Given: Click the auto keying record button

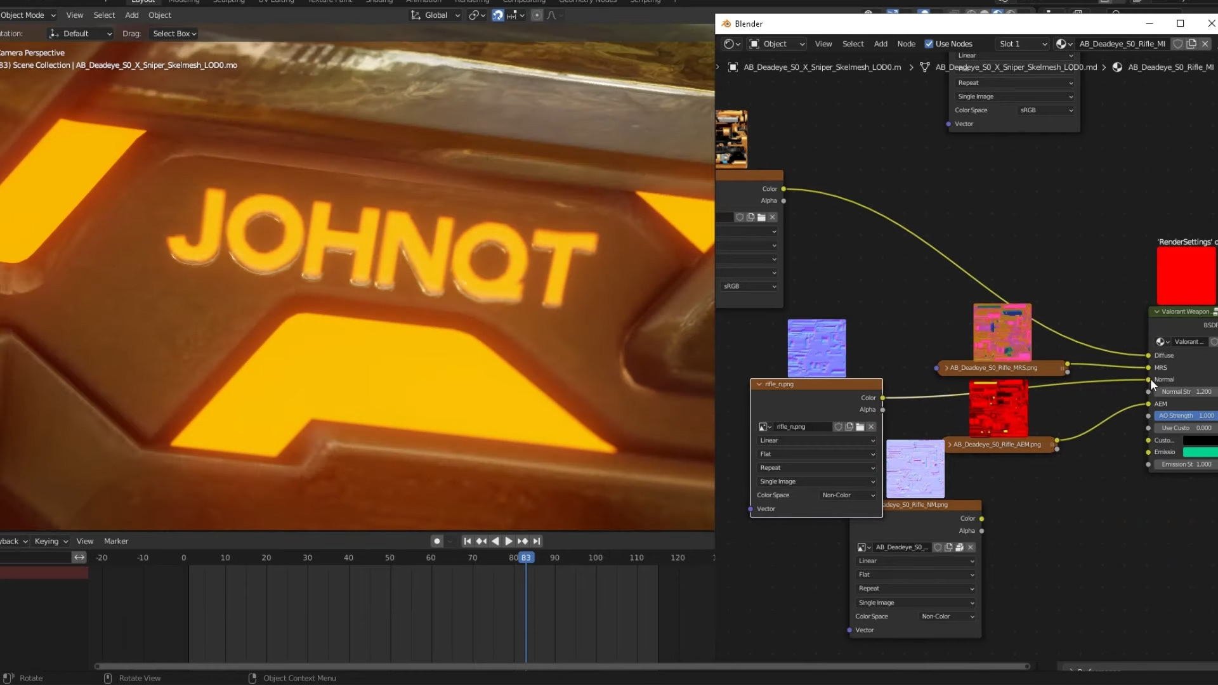Looking at the screenshot, I should point(436,541).
